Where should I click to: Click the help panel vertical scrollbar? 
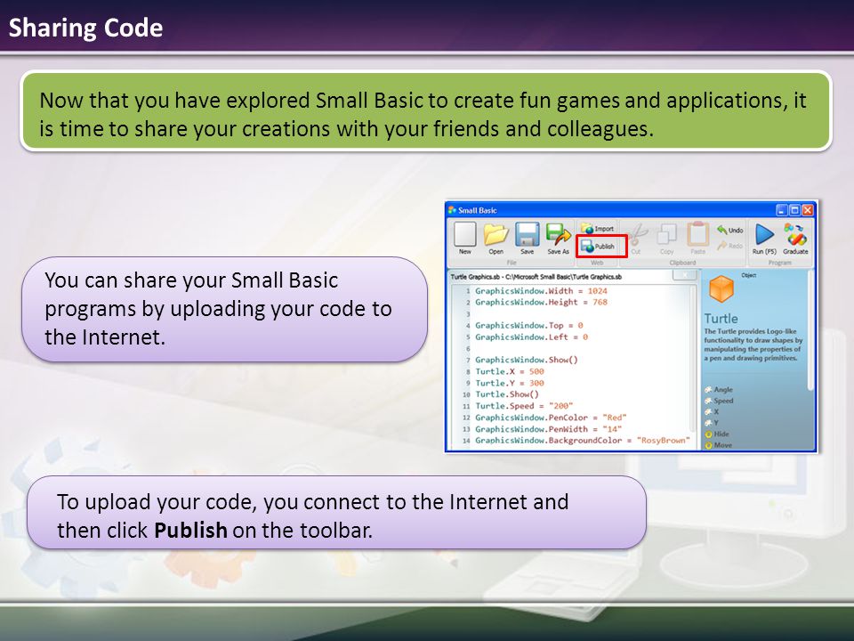pos(810,330)
